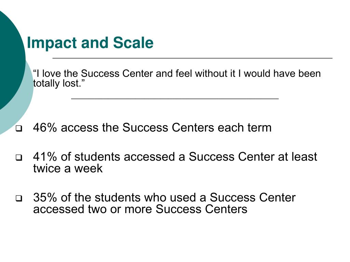The height and width of the screenshot is (262, 350).
Task: Click the '35%' figure
Action: [45, 198]
